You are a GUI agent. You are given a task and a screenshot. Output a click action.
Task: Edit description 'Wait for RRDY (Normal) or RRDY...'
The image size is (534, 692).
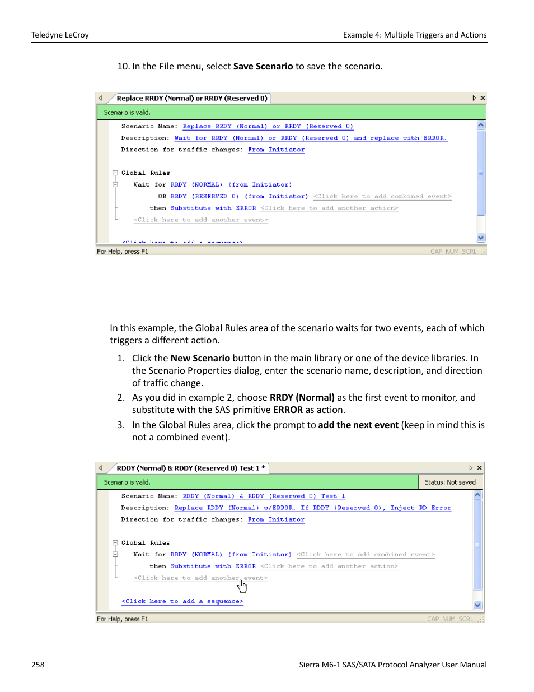click(311, 138)
